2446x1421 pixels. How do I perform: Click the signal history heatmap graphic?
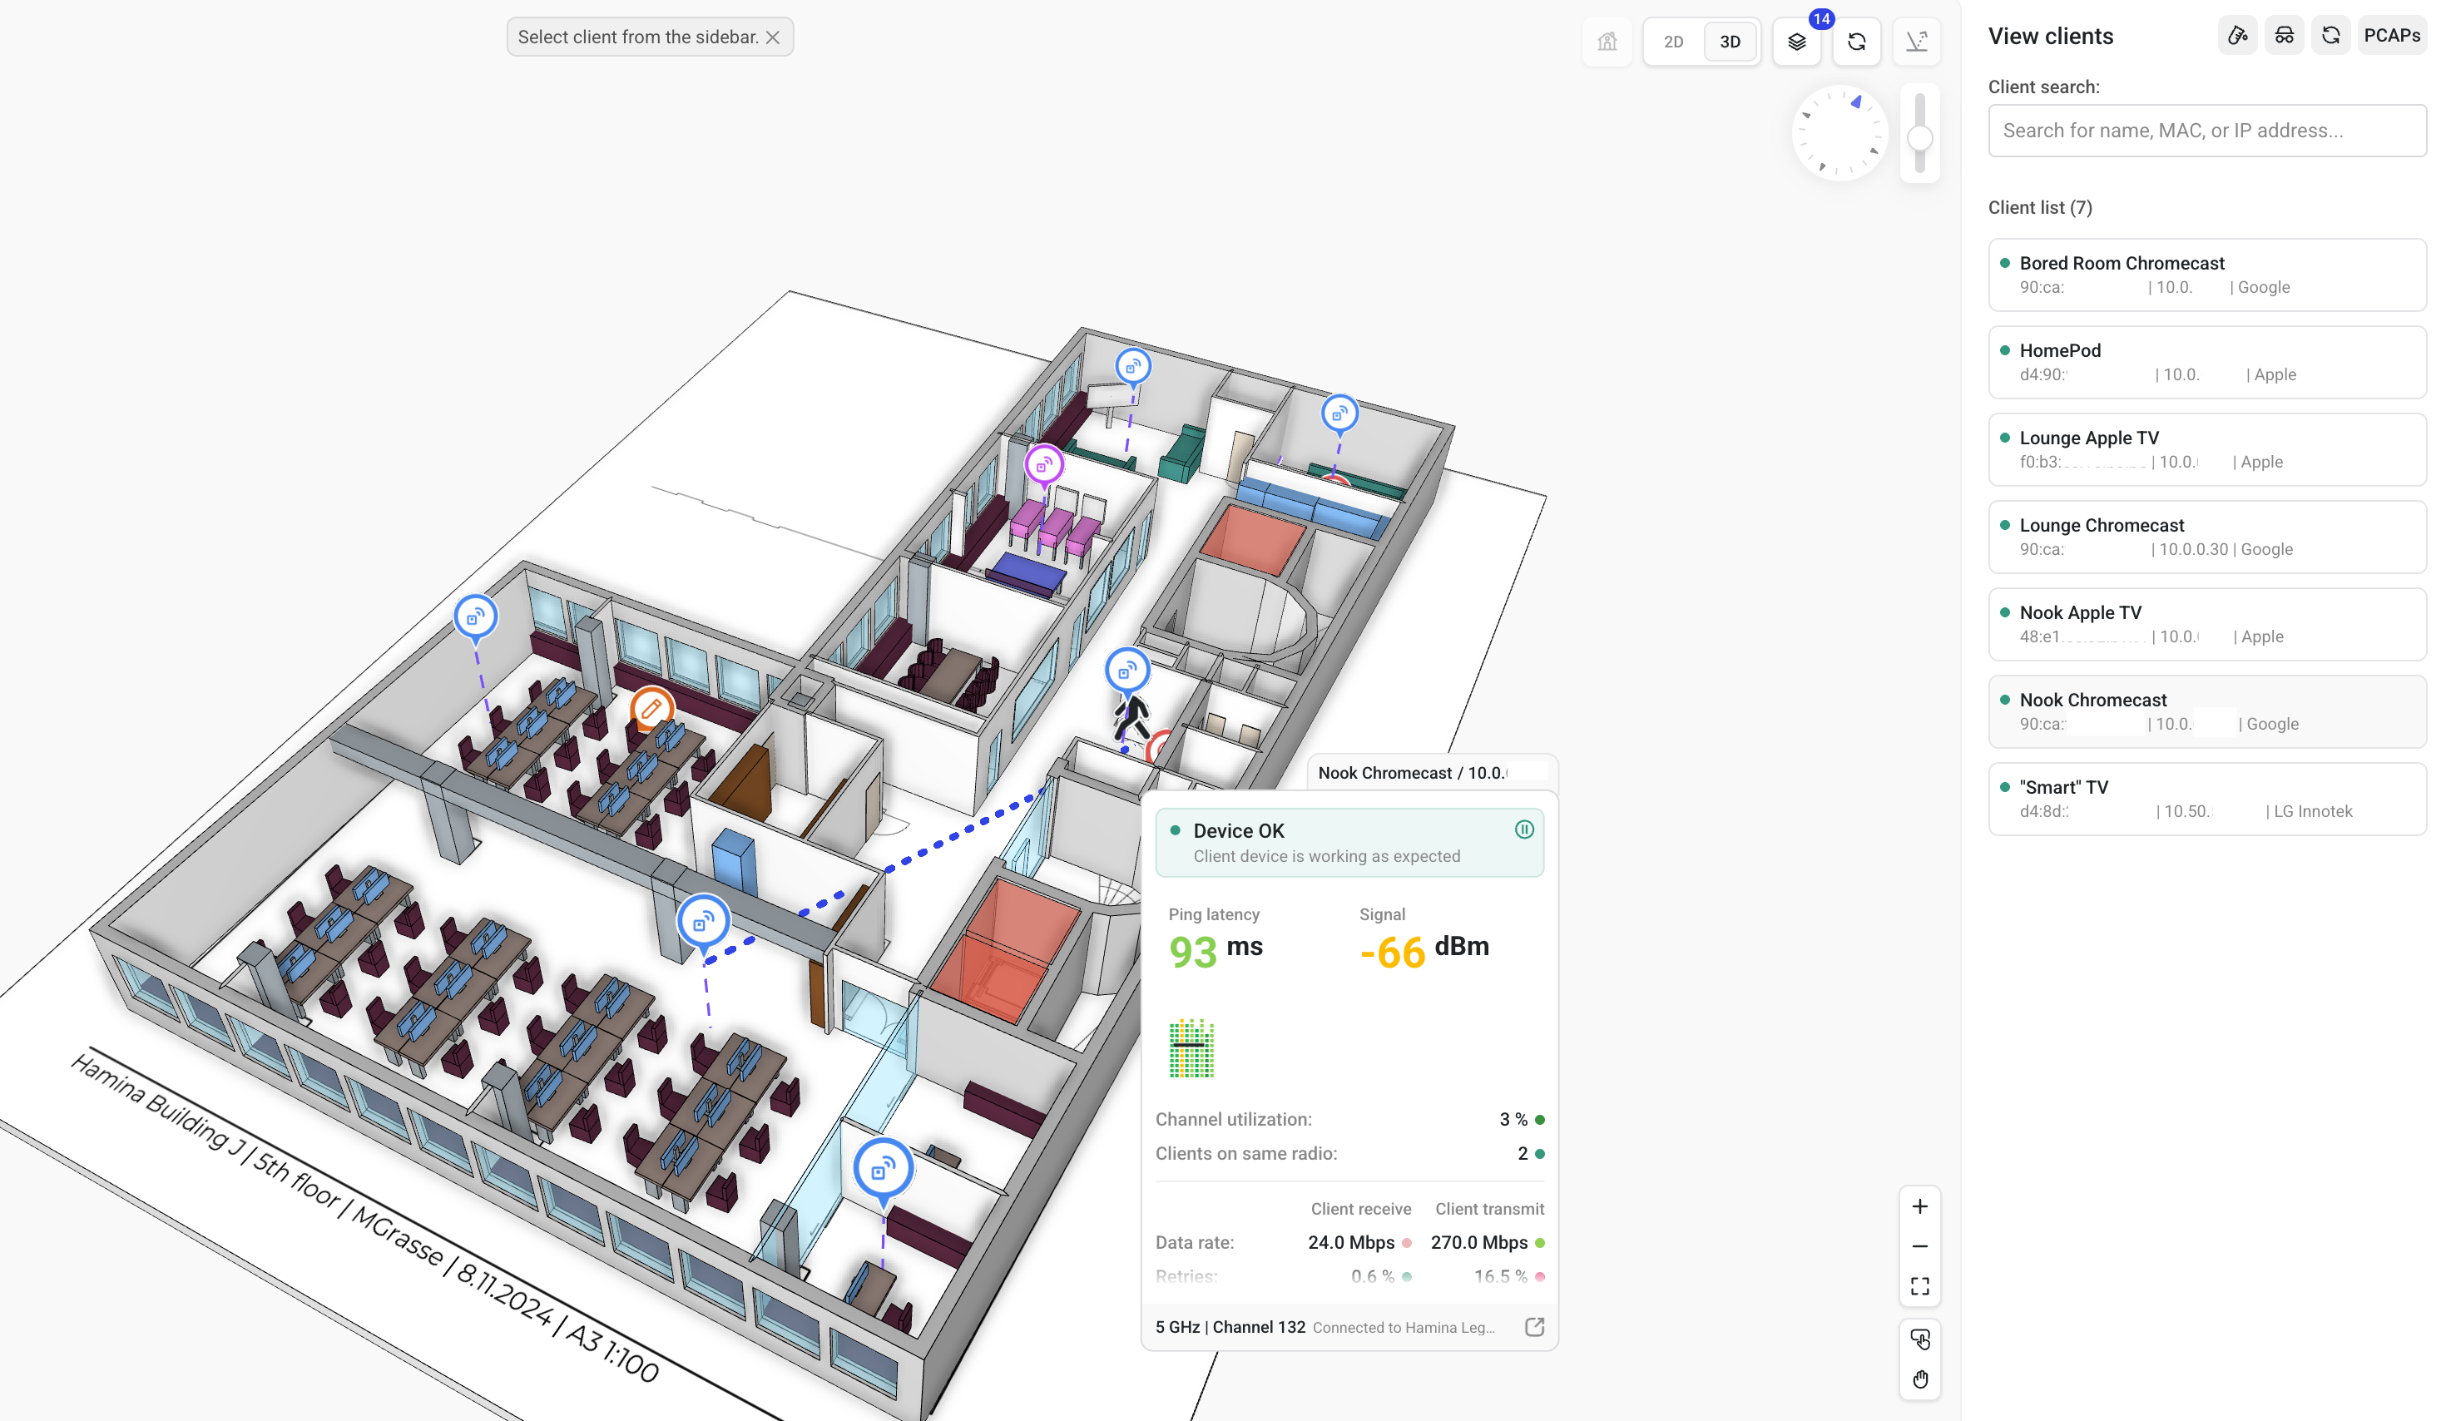1191,1048
